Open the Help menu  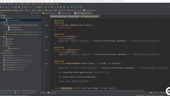(x=57, y=4)
